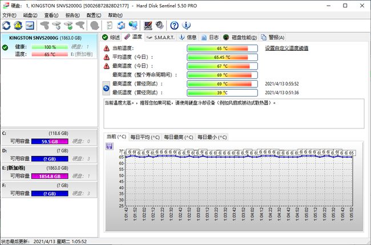Open the disk information toolbar icon
The height and width of the screenshot is (245, 371).
[30, 25]
